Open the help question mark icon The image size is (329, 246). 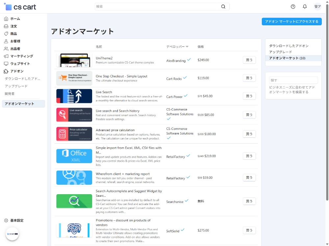tap(293, 7)
